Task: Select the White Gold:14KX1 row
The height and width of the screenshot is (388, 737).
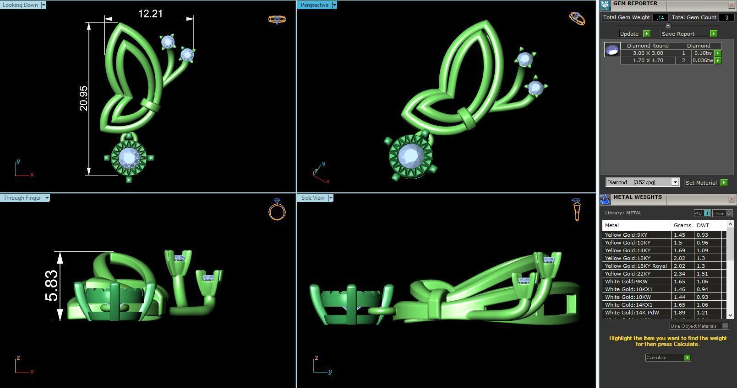Action: click(664, 305)
